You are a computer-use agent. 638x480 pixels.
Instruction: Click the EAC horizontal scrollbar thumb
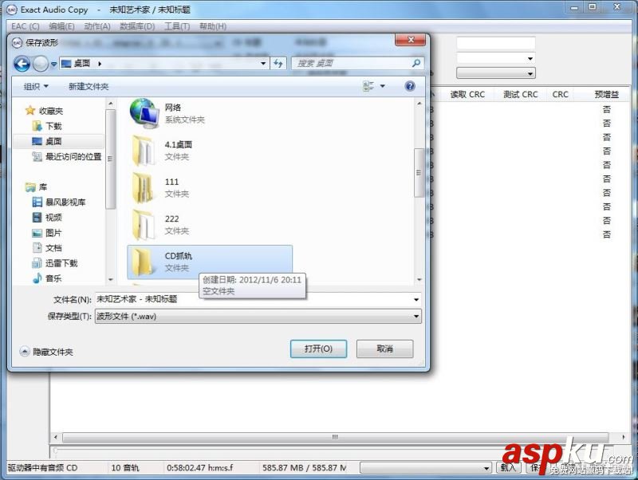tap(335, 437)
